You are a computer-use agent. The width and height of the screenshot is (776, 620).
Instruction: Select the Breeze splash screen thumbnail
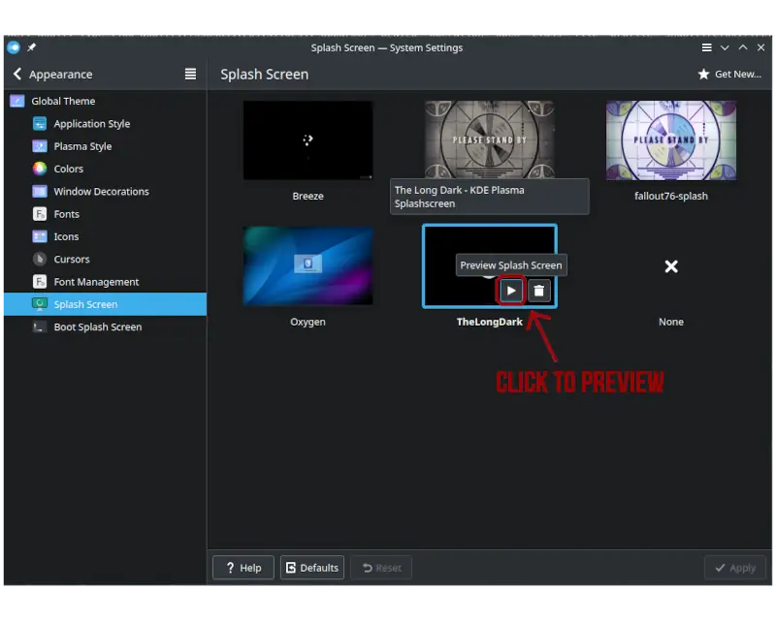(x=307, y=141)
